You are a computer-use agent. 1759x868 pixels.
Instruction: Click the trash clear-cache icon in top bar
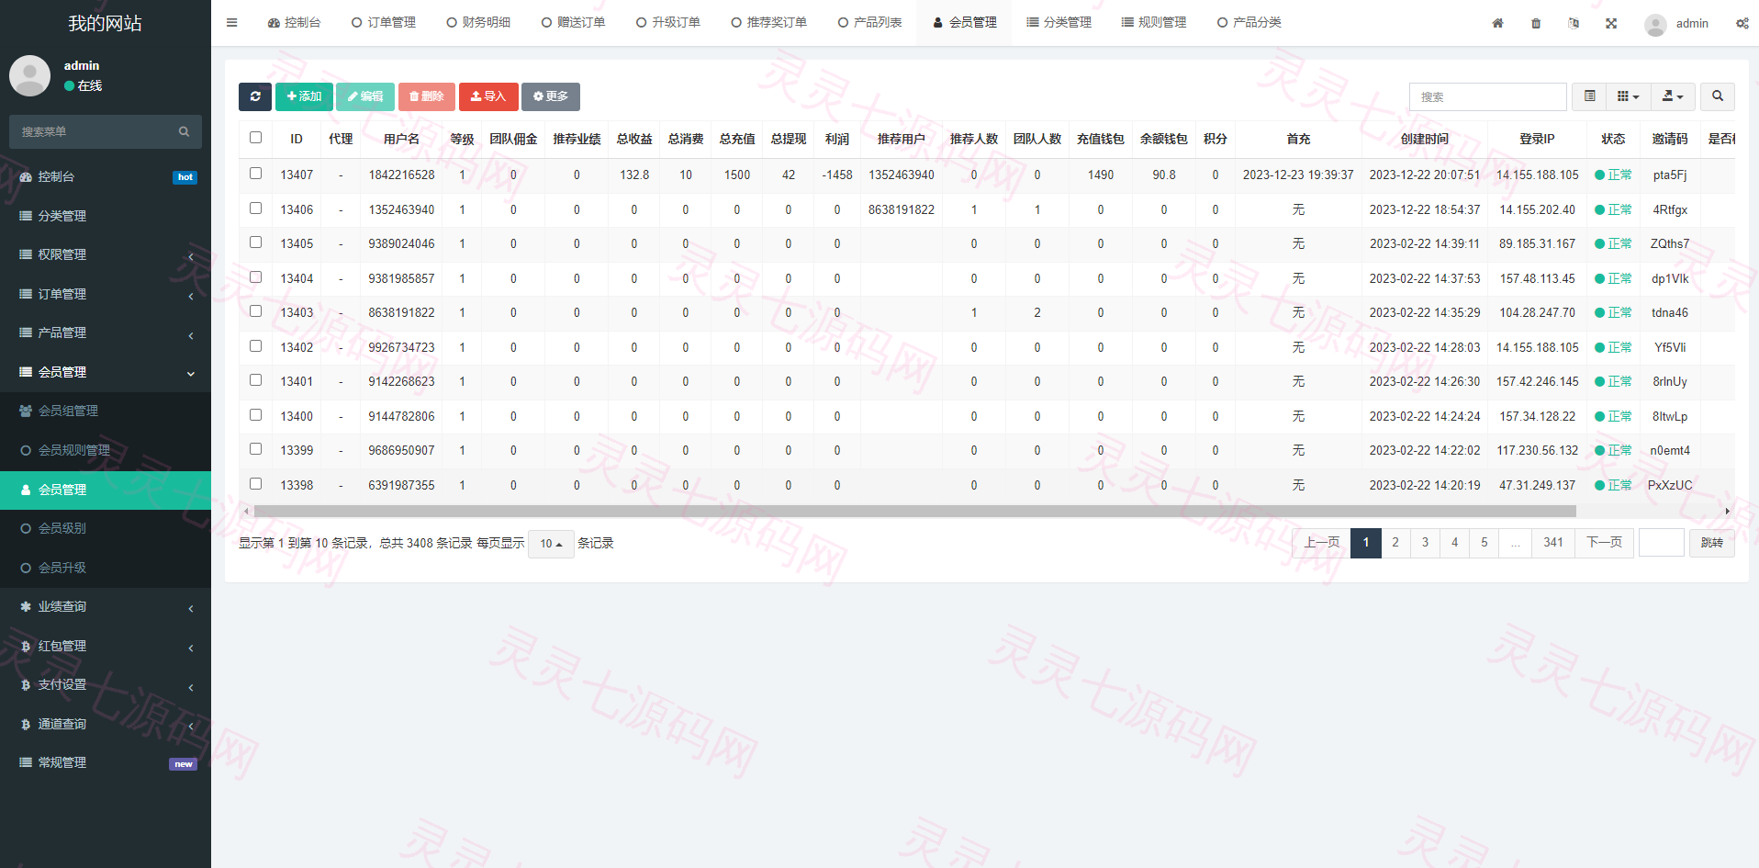(1536, 23)
